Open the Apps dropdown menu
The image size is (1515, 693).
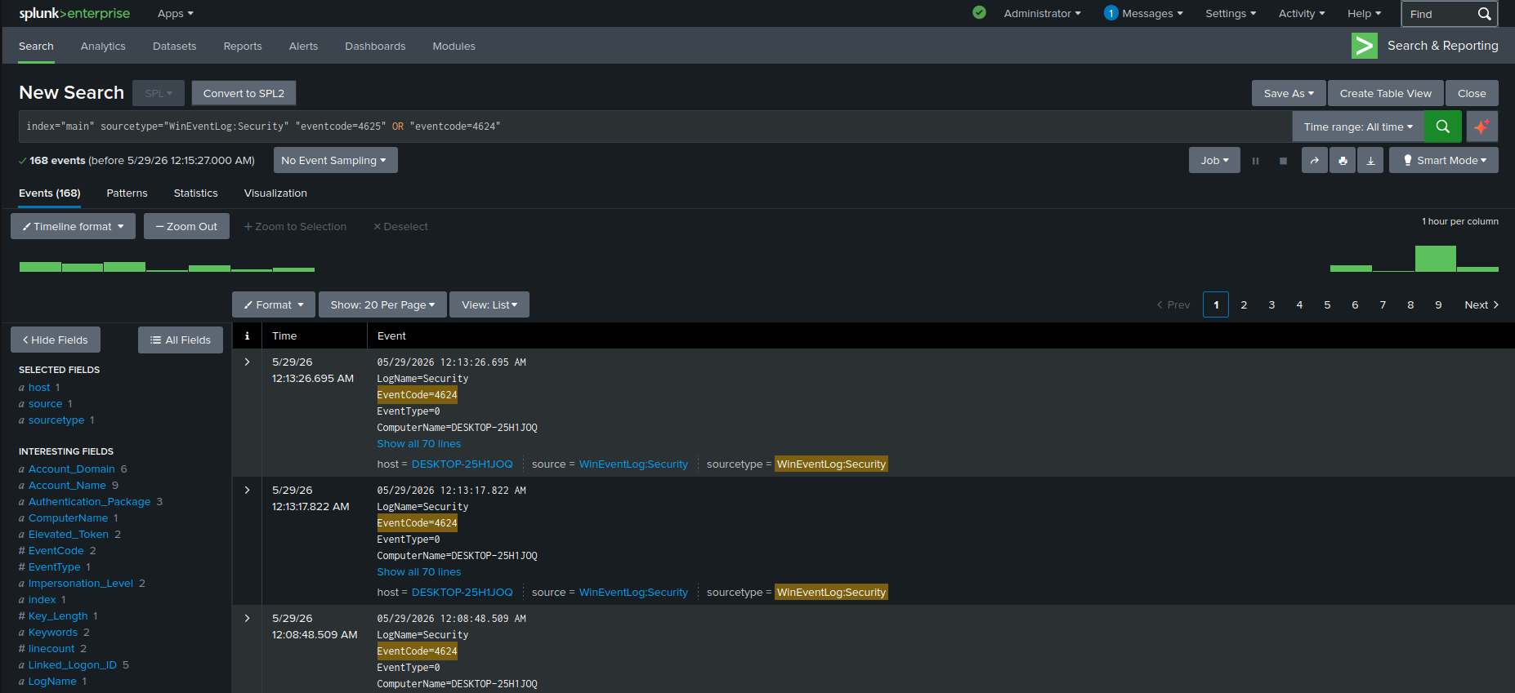(x=176, y=14)
